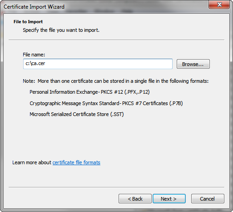This screenshot has width=233, height=212.
Task: Click the Cryptographic Message Syntax Standard PKCS #7 line
Action: tap(106, 103)
